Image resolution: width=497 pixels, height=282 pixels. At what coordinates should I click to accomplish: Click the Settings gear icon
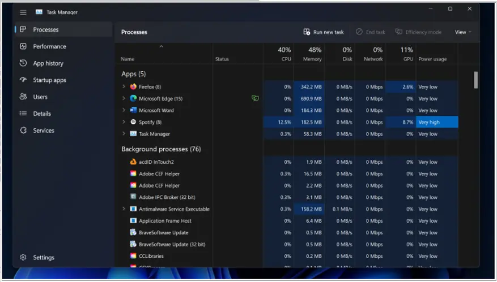(x=23, y=257)
